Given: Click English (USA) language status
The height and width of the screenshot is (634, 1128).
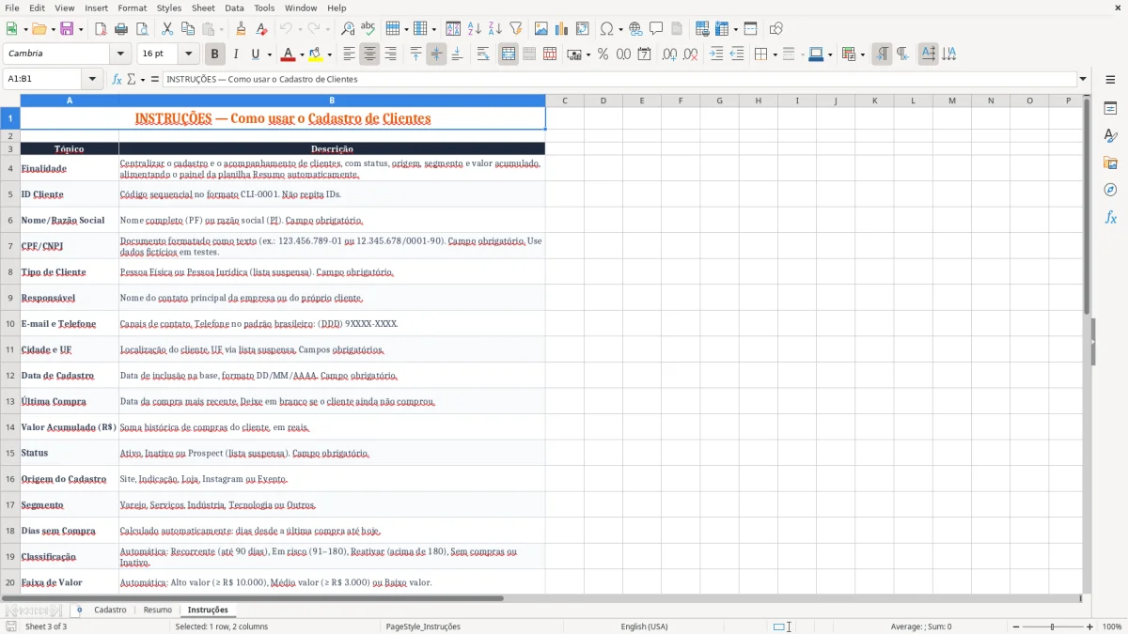Looking at the screenshot, I should [x=644, y=626].
